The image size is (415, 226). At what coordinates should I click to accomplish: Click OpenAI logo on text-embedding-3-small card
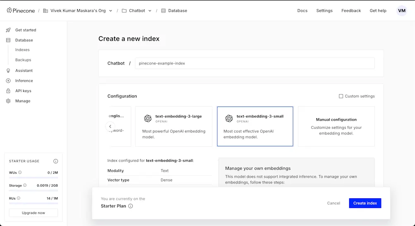click(x=229, y=119)
